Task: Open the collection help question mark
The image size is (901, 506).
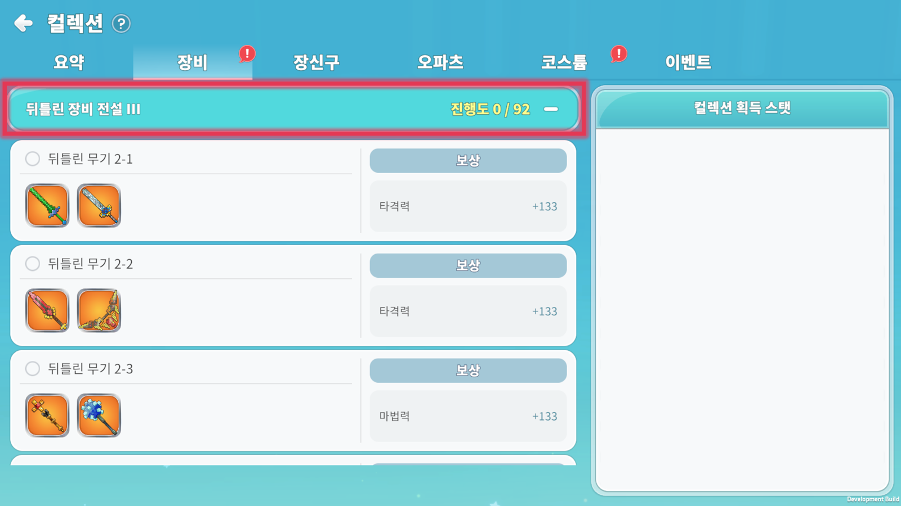Action: click(121, 24)
